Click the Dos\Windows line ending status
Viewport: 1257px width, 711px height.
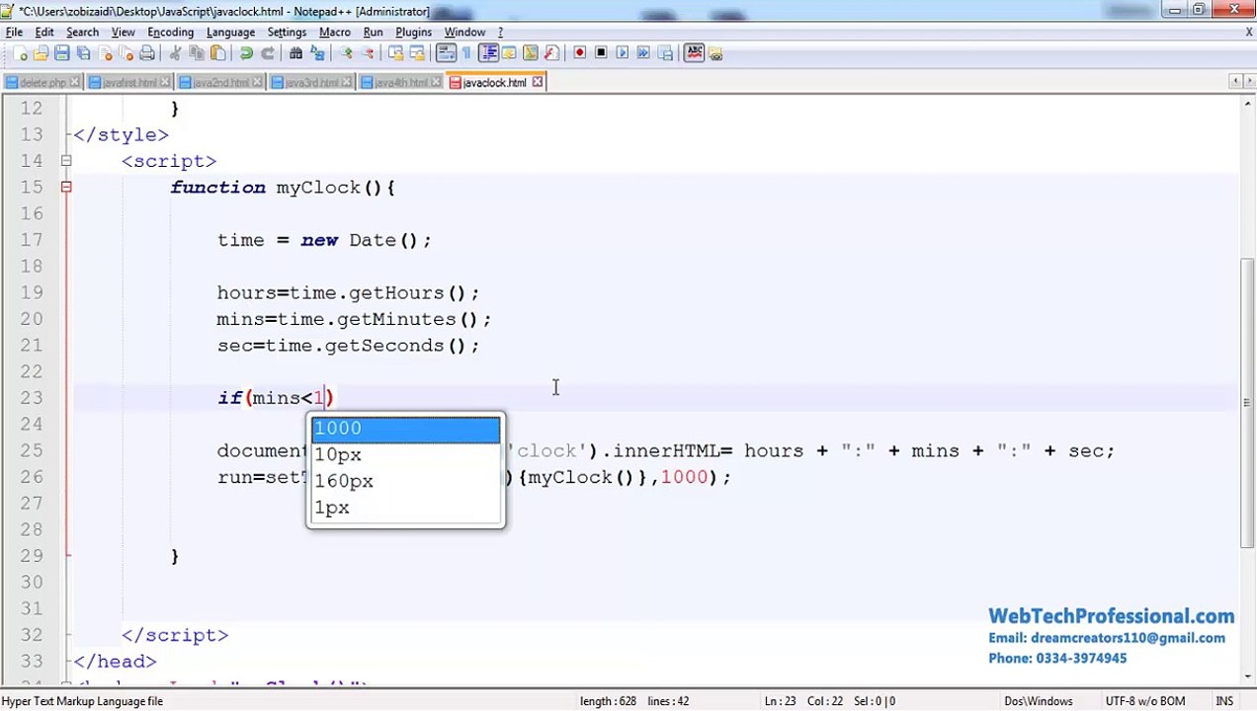[1038, 701]
